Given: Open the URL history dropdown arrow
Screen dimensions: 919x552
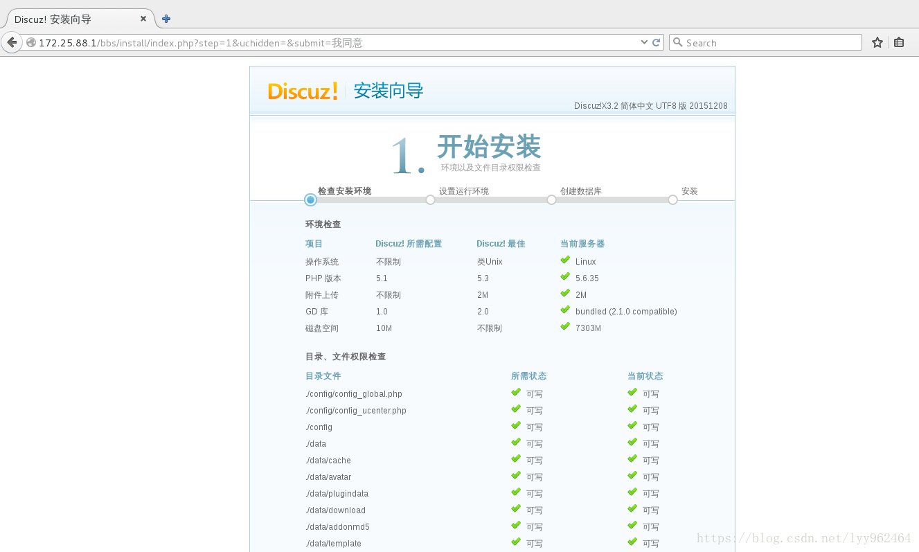Looking at the screenshot, I should 645,42.
